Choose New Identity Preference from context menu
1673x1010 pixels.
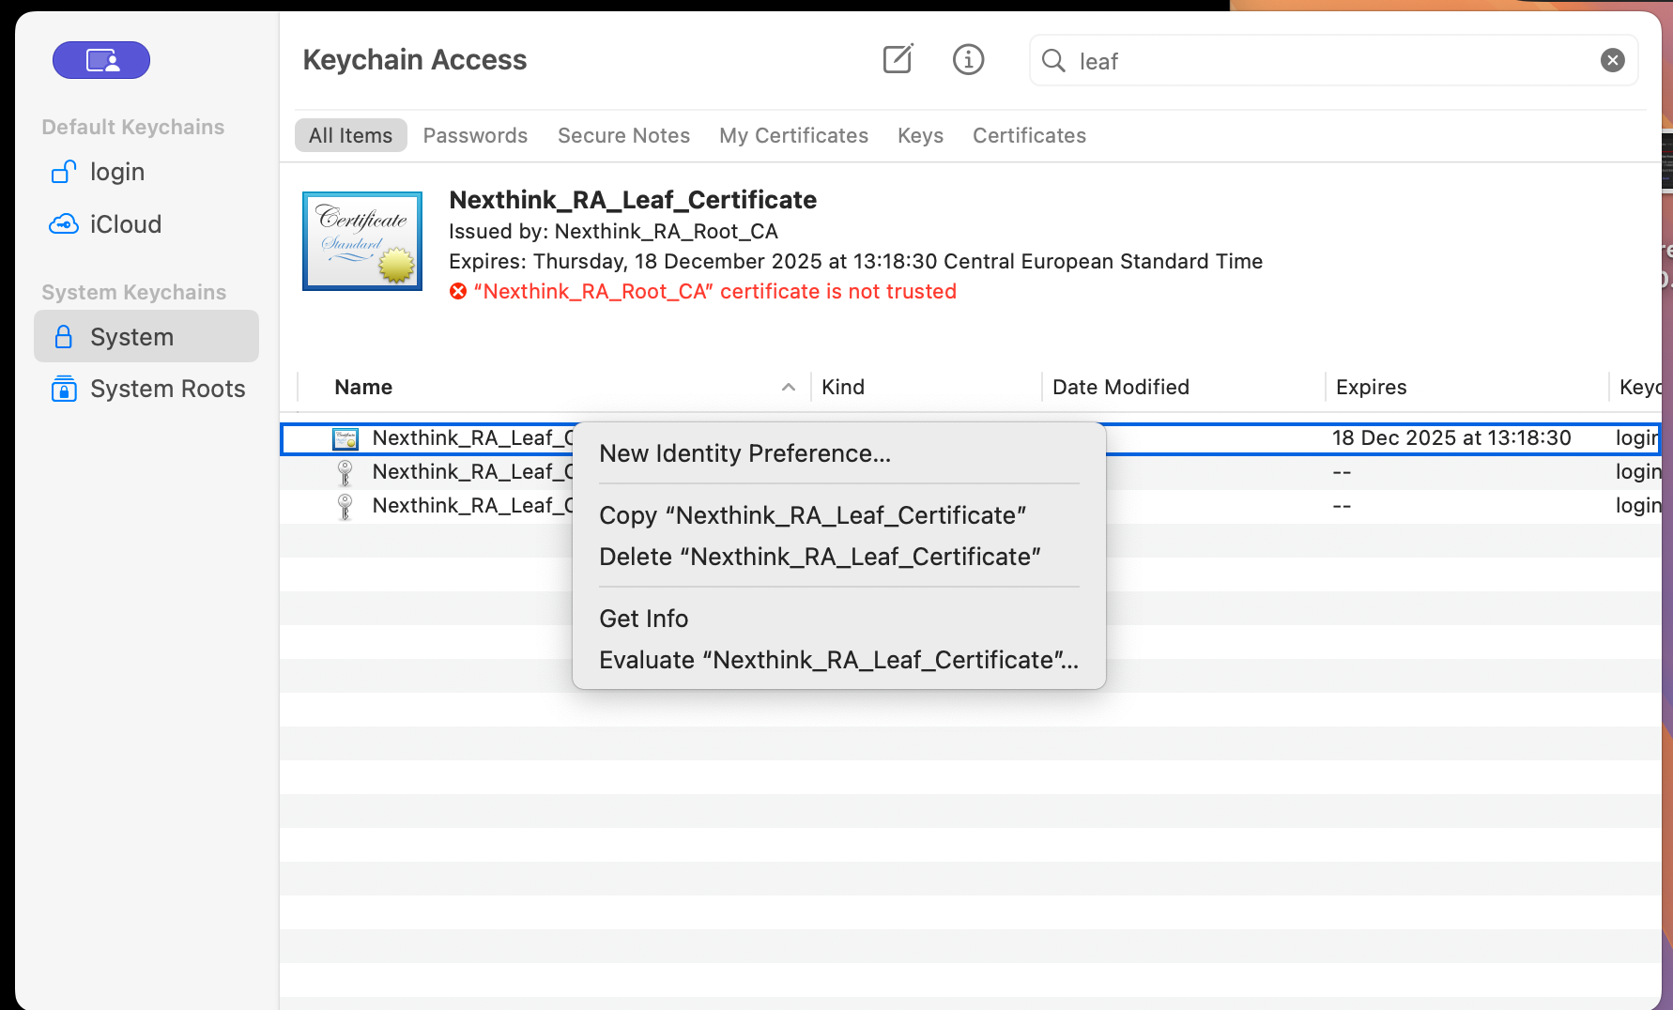click(744, 453)
